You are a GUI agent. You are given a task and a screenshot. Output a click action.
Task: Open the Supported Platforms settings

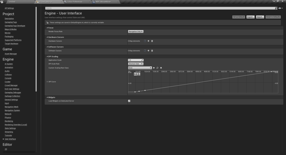click(13, 40)
